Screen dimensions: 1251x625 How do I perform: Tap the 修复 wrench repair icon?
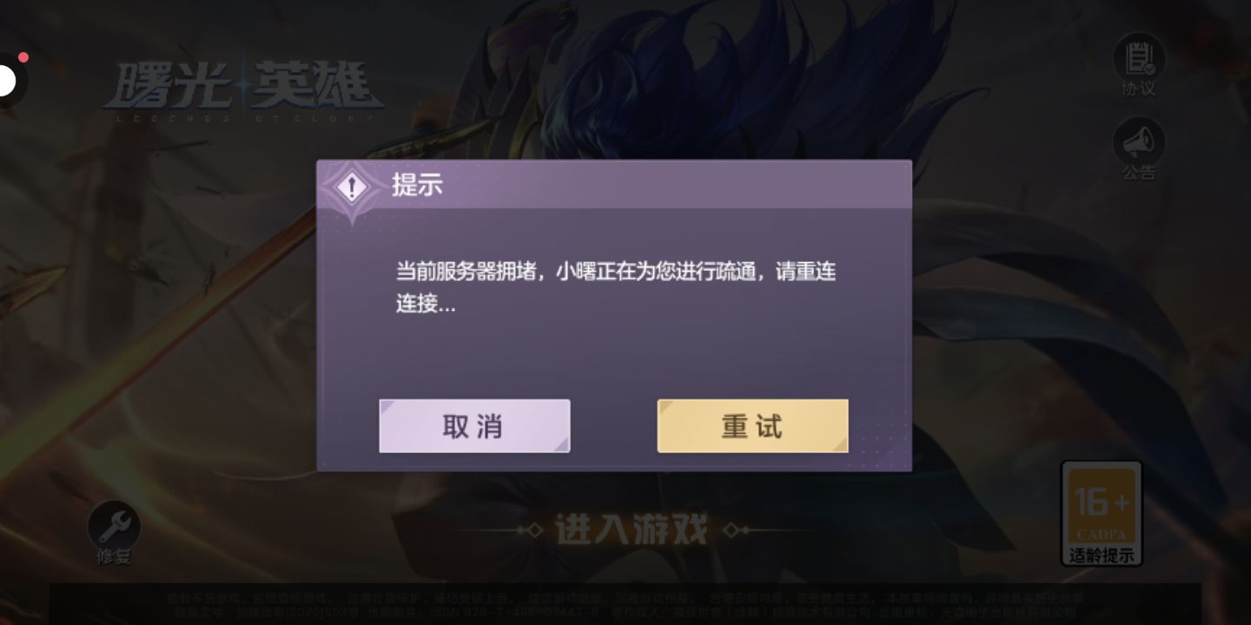[x=114, y=525]
